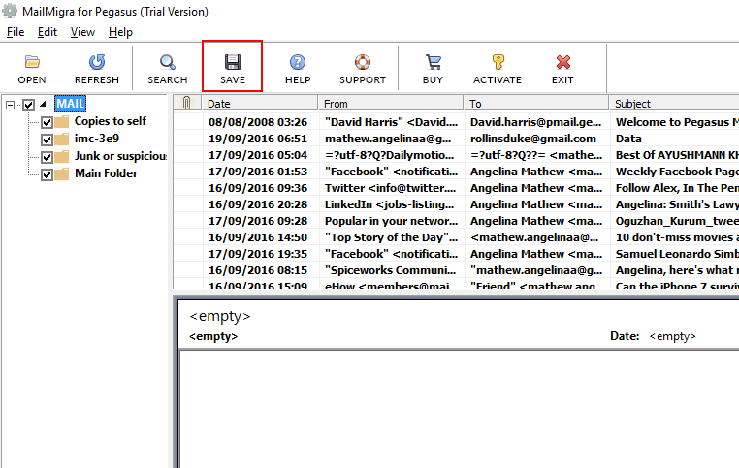The width and height of the screenshot is (739, 468).
Task: Click the triangle arrow beside MAIL
Action: [x=43, y=104]
